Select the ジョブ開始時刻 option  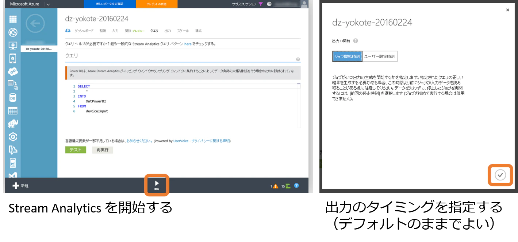click(x=347, y=56)
